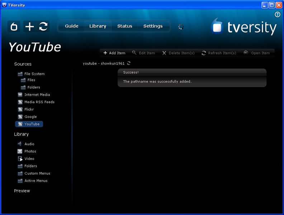Click the youtube - showkun1961 list entry
This screenshot has height=215, width=284.
(x=103, y=63)
